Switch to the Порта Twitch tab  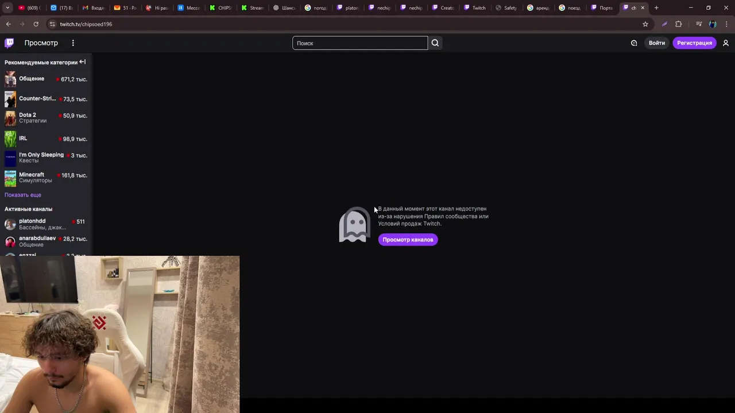[602, 7]
